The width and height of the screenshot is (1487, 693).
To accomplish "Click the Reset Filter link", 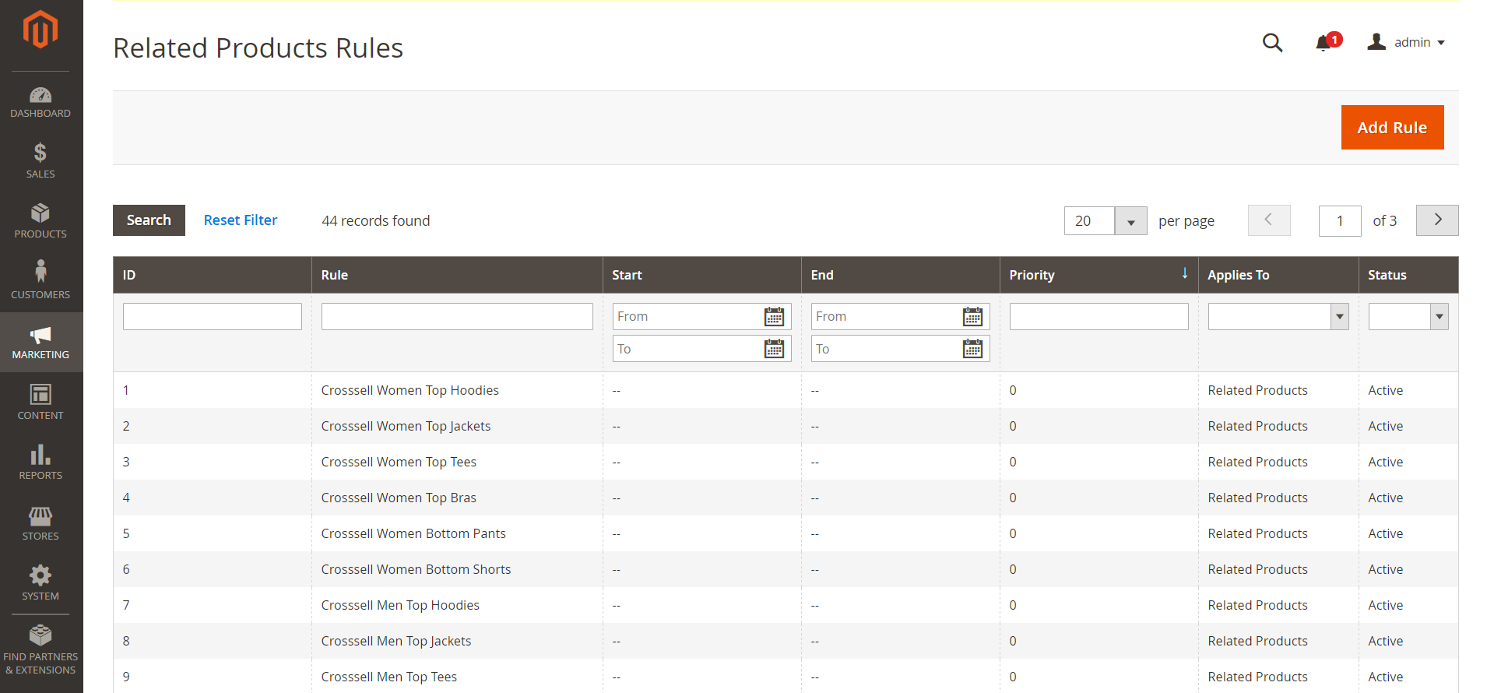I will coord(241,220).
